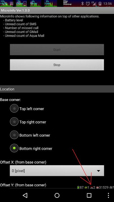
Task: Open the three-dot overflow menu
Action: pos(108,195)
